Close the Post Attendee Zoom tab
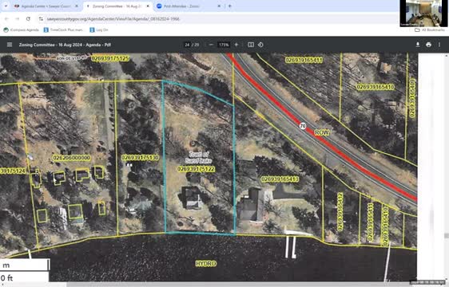449x287 pixels. click(x=219, y=6)
